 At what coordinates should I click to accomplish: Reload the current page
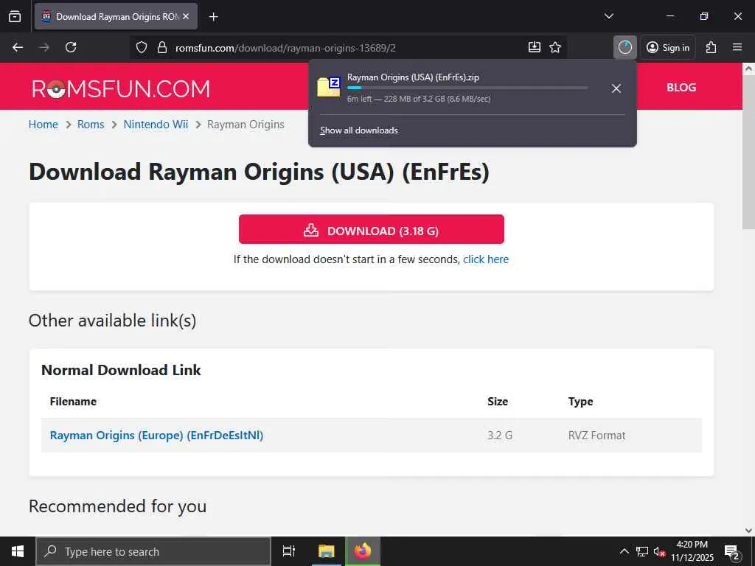pyautogui.click(x=71, y=47)
